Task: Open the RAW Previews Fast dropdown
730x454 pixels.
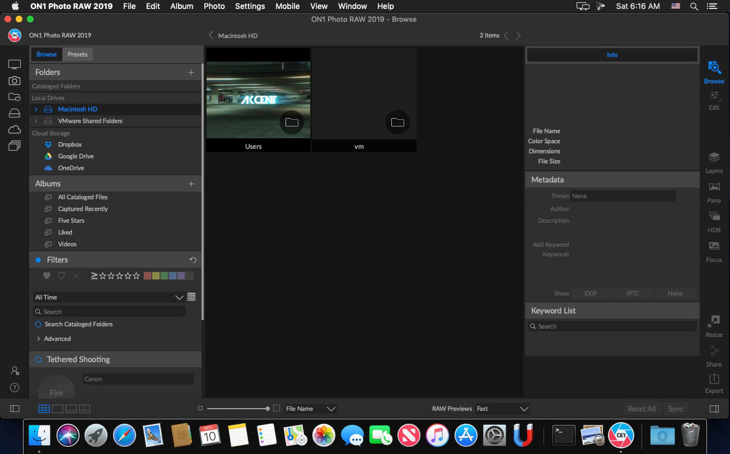Action: pos(502,409)
